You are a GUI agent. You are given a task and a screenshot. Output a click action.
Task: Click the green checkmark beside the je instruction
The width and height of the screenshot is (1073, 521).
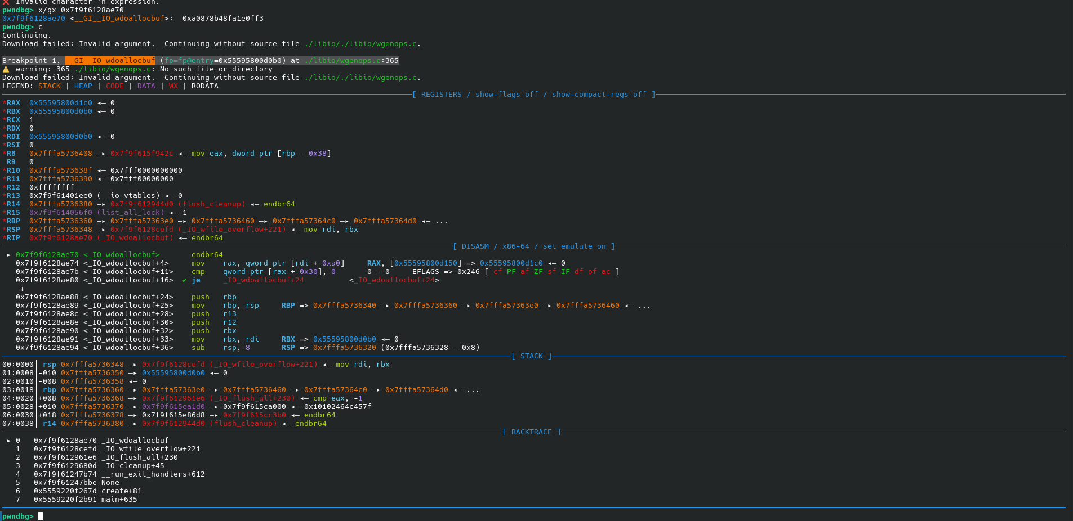185,280
